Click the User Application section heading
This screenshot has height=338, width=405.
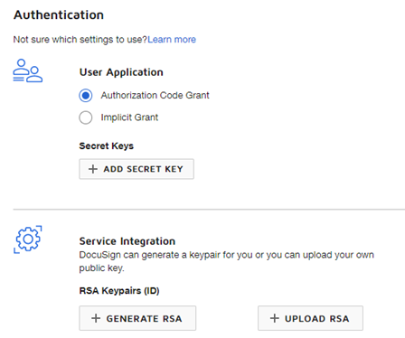tap(121, 72)
